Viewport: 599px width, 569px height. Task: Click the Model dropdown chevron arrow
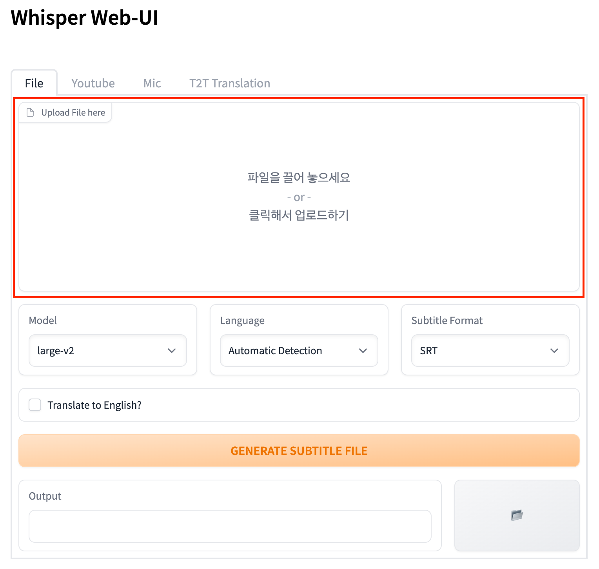pos(172,351)
